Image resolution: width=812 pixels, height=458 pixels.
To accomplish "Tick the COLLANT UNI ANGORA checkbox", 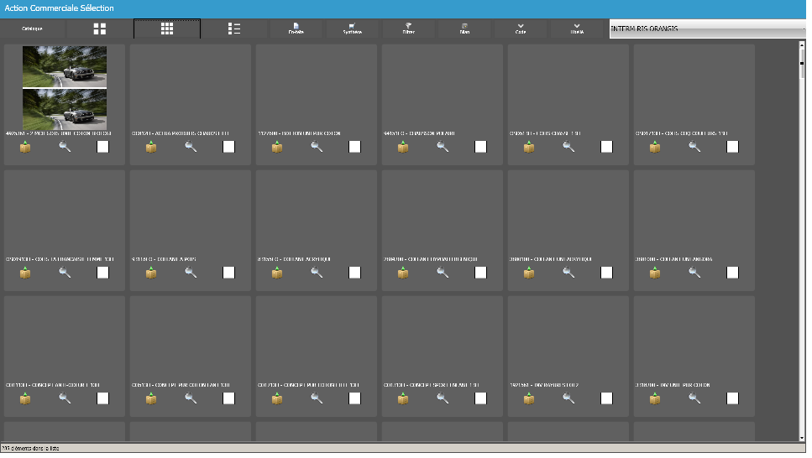I will [x=732, y=273].
